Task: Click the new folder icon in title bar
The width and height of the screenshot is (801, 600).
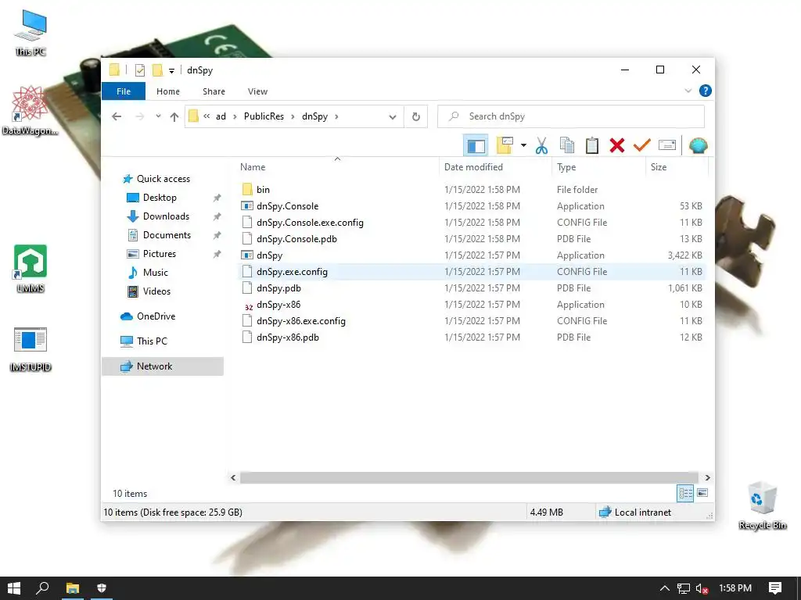Action: click(157, 70)
